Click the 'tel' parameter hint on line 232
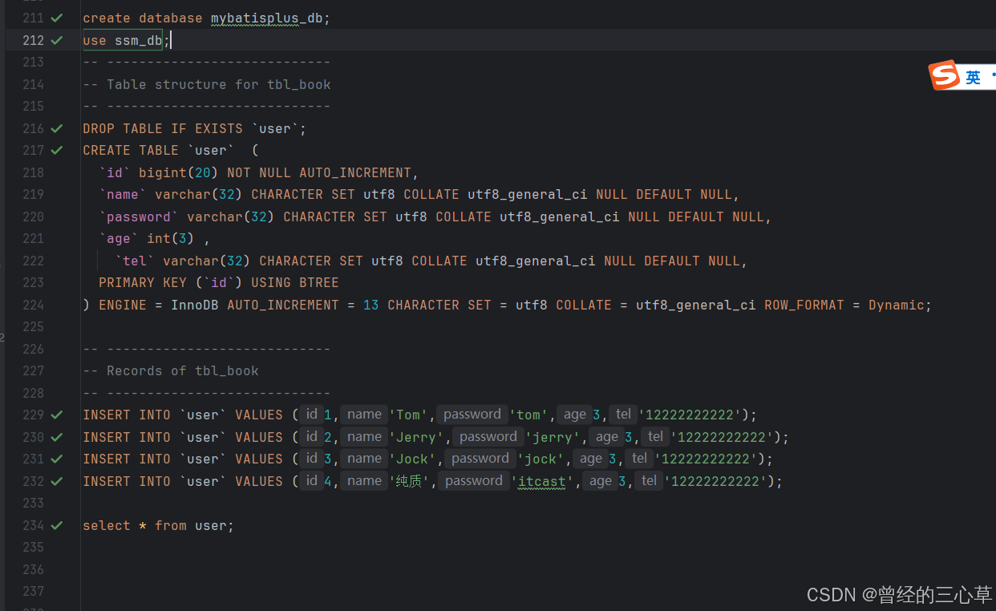The width and height of the screenshot is (996, 611). tap(649, 481)
